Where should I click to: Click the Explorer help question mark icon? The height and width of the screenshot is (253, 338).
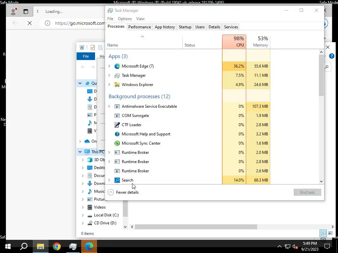click(x=331, y=56)
